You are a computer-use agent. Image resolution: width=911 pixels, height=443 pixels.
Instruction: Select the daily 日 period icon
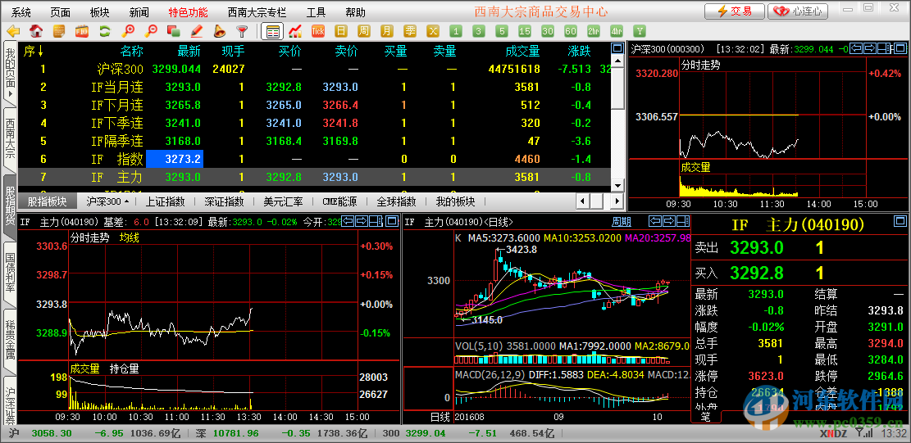click(341, 31)
